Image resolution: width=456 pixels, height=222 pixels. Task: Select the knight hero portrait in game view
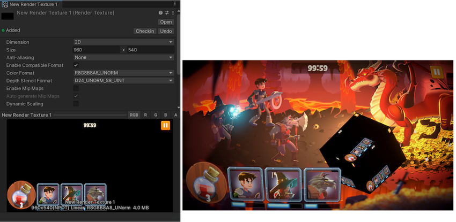[x=245, y=185]
